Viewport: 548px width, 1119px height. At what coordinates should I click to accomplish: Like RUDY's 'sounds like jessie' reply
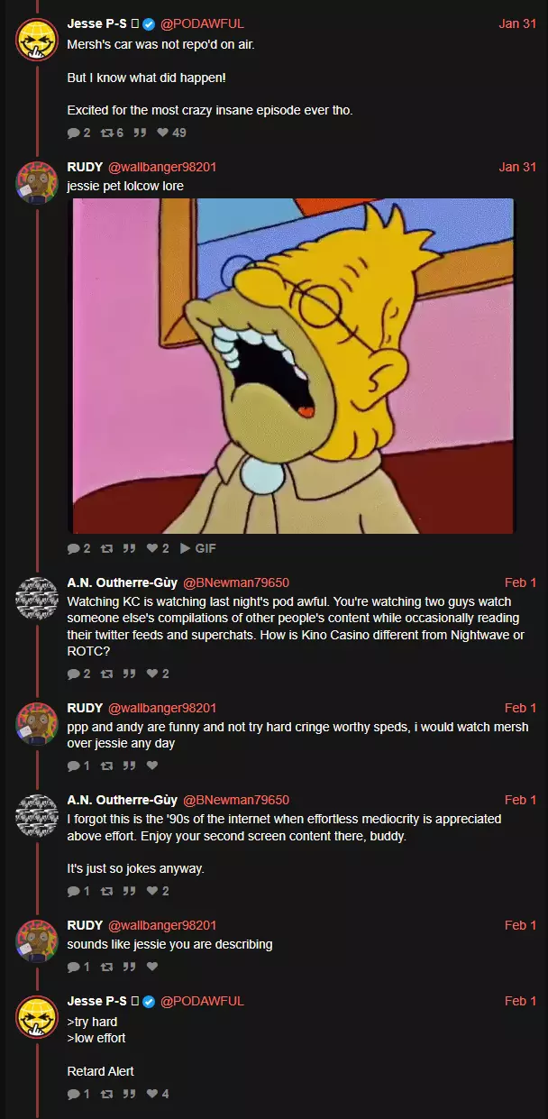[151, 967]
